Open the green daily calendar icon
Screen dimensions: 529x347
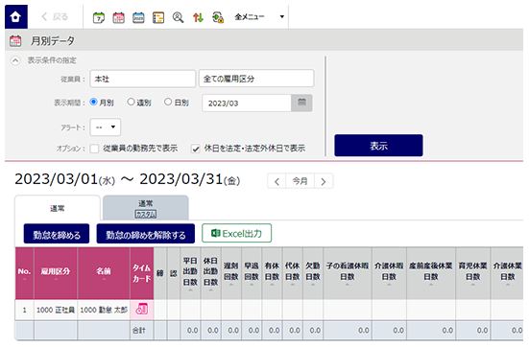point(99,17)
